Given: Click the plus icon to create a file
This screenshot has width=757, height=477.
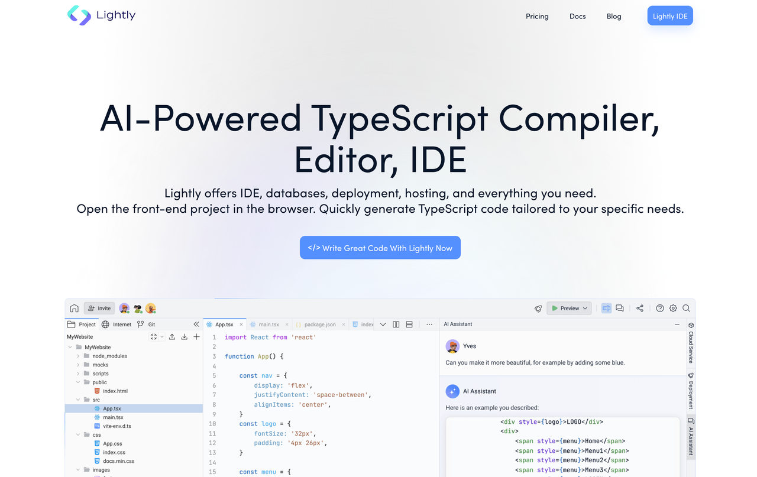Looking at the screenshot, I should click(196, 336).
